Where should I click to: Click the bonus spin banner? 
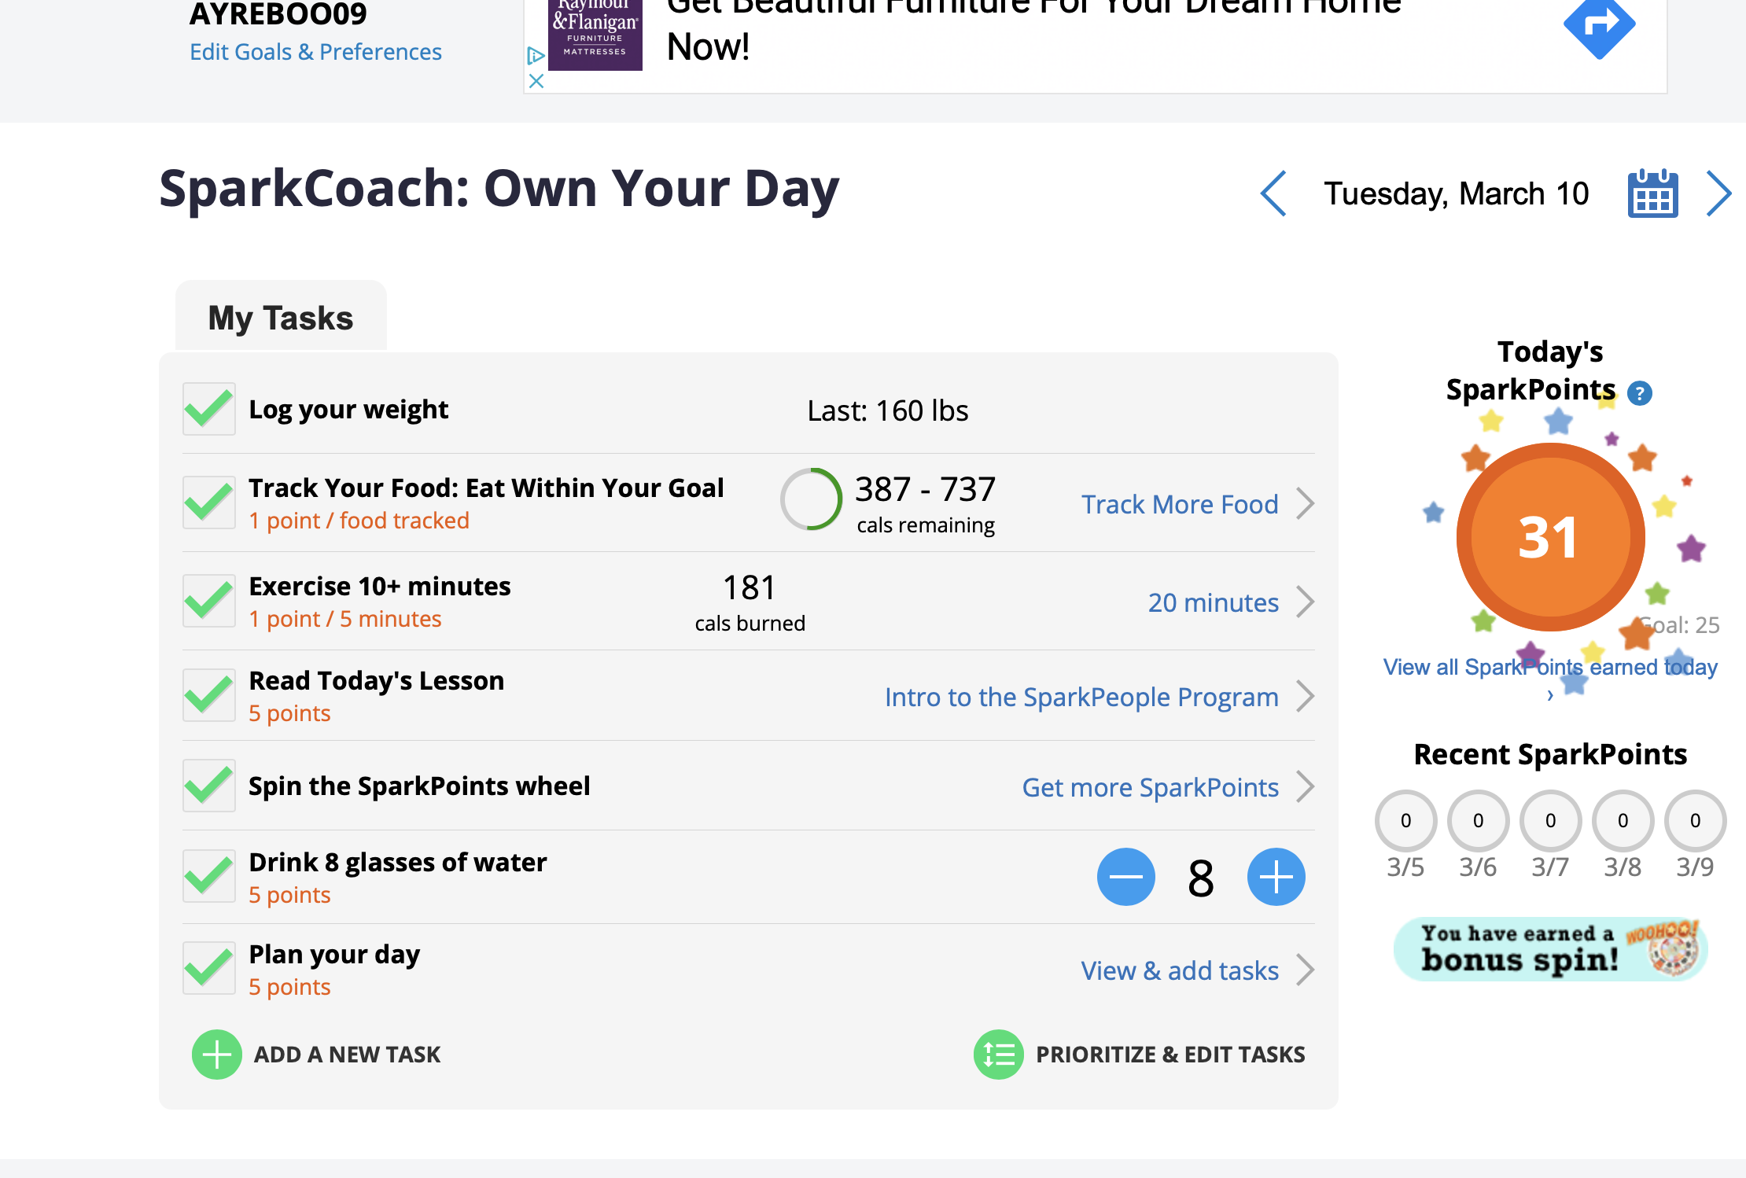tap(1550, 949)
